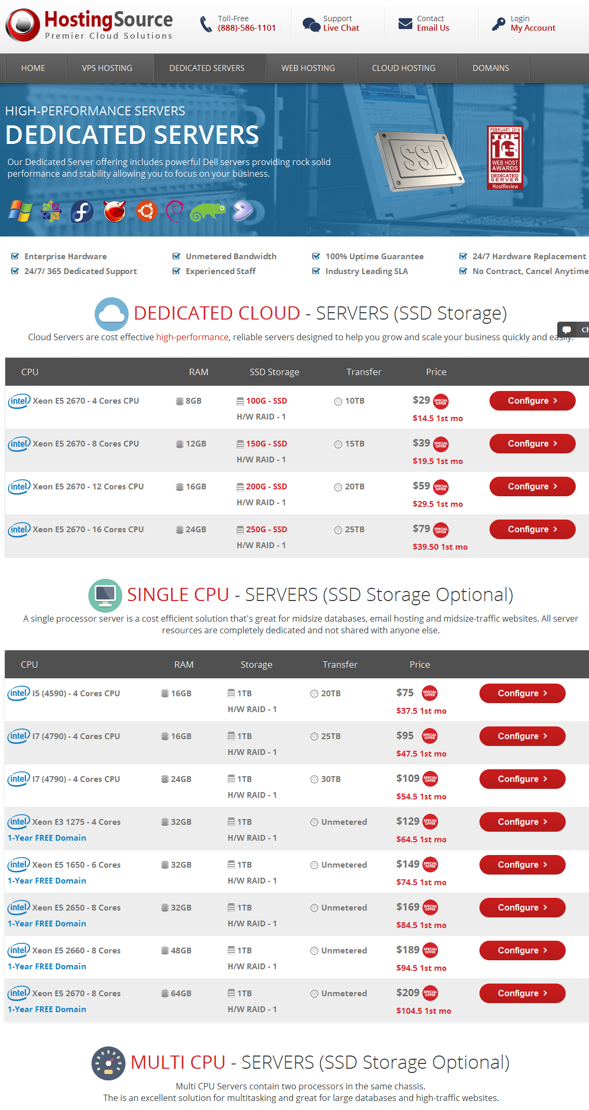The width and height of the screenshot is (589, 1110).
Task: Configure the I5 (4590) server
Action: (522, 694)
